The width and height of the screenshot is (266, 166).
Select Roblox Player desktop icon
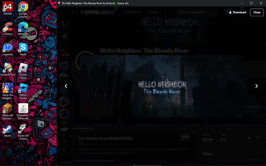coord(23,71)
